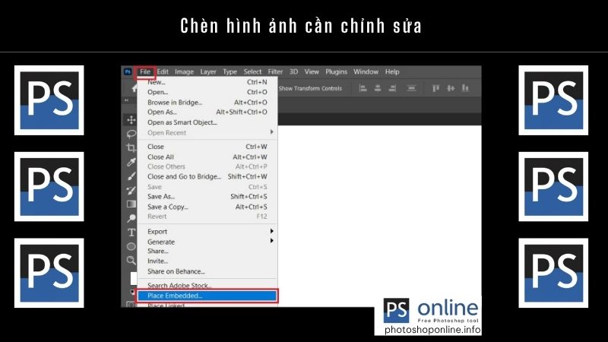
Task: Select the History Brush tool below Brush
Action: (x=131, y=190)
